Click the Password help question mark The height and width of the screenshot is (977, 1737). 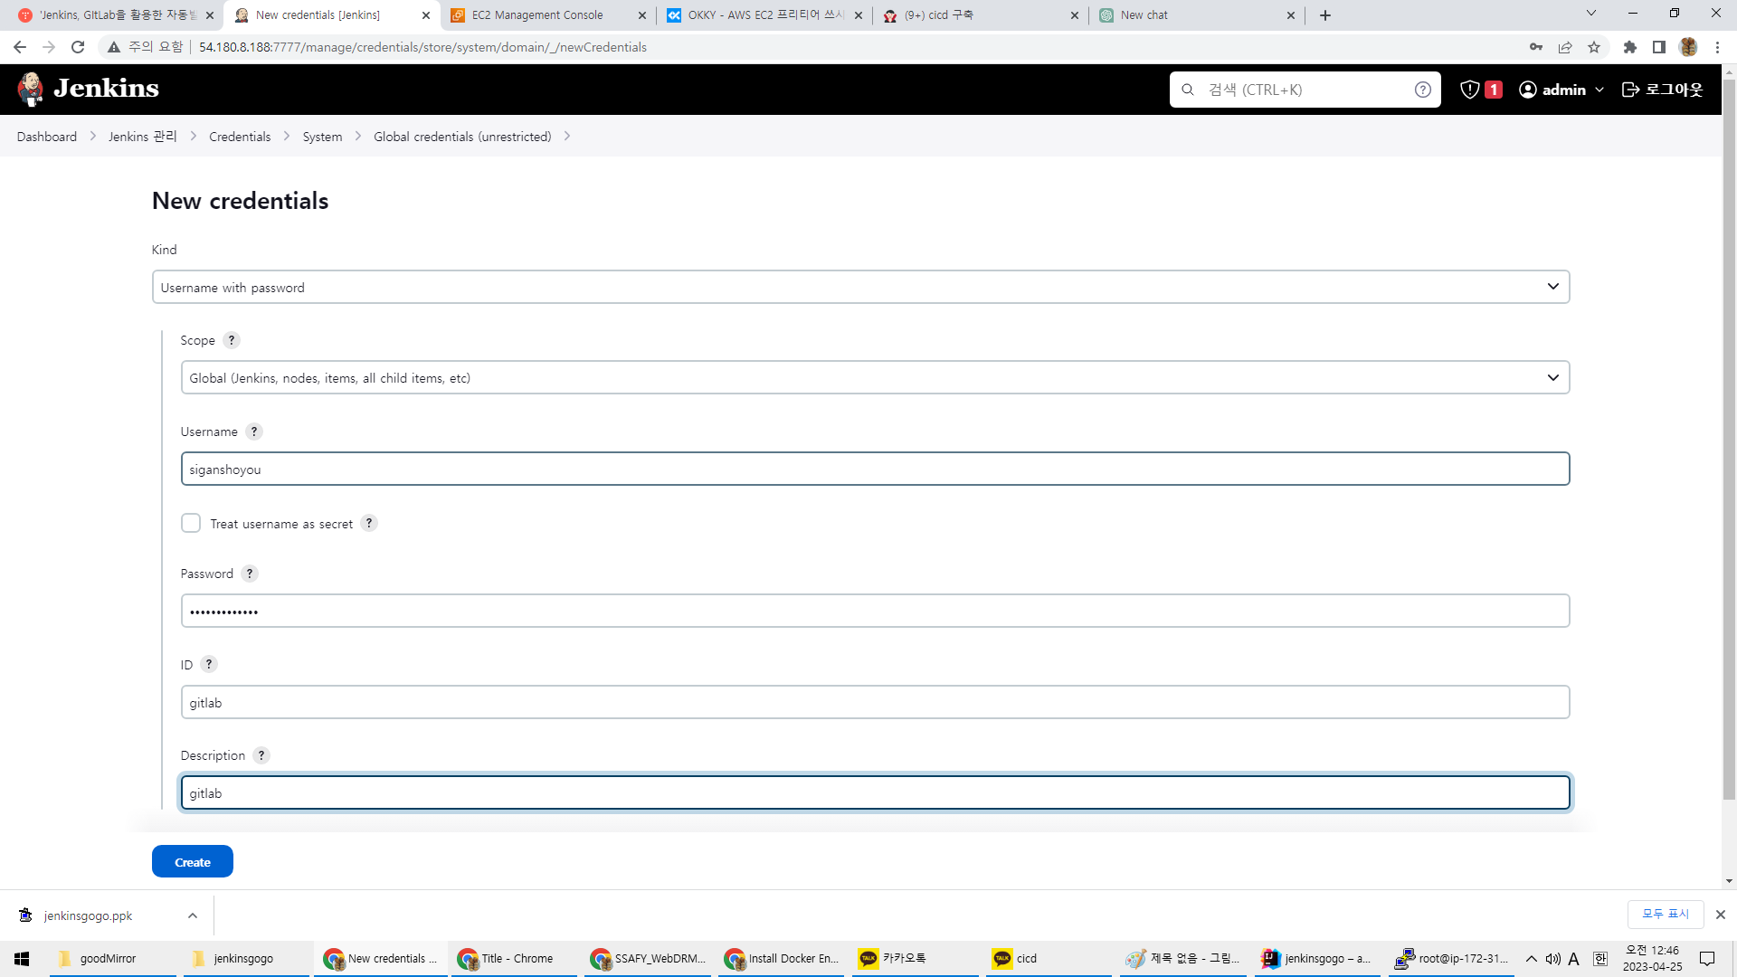(250, 574)
